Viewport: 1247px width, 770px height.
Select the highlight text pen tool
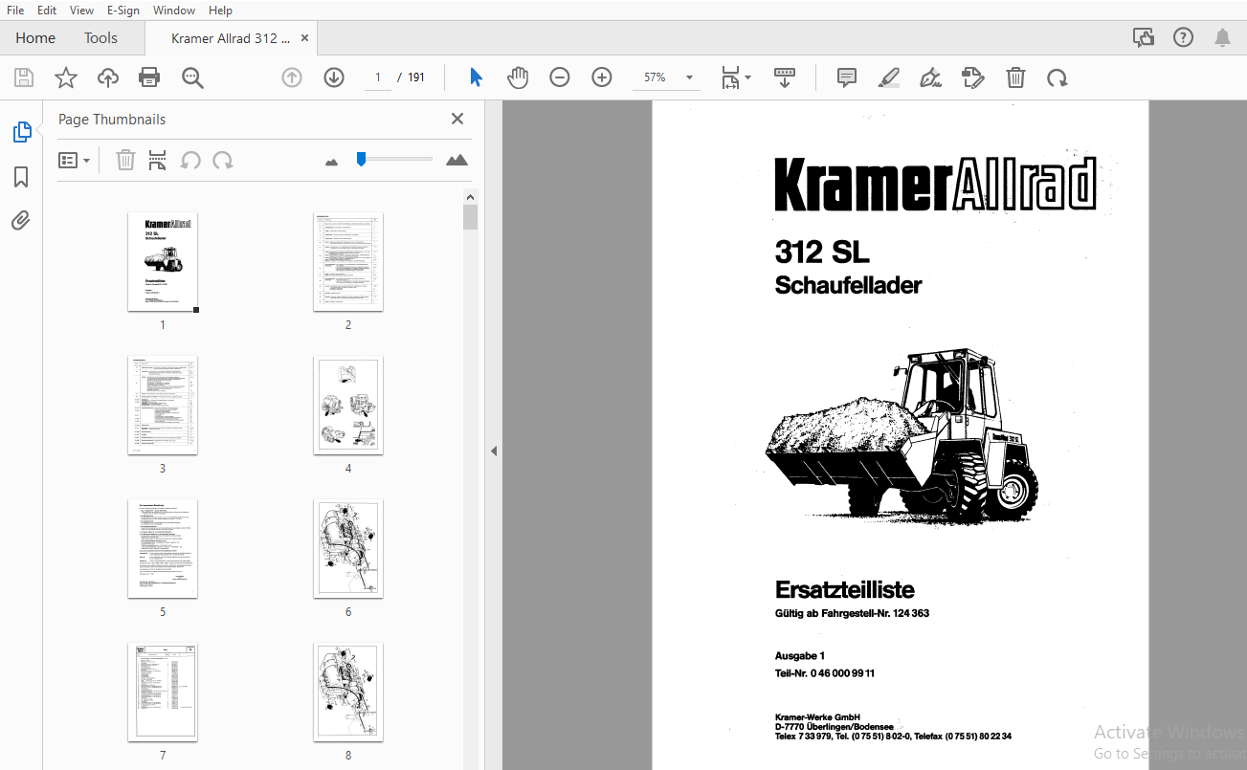click(888, 77)
